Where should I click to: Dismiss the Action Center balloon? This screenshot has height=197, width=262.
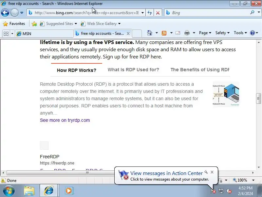212,172
